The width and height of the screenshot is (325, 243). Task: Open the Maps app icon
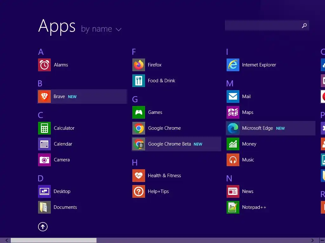[x=233, y=112]
